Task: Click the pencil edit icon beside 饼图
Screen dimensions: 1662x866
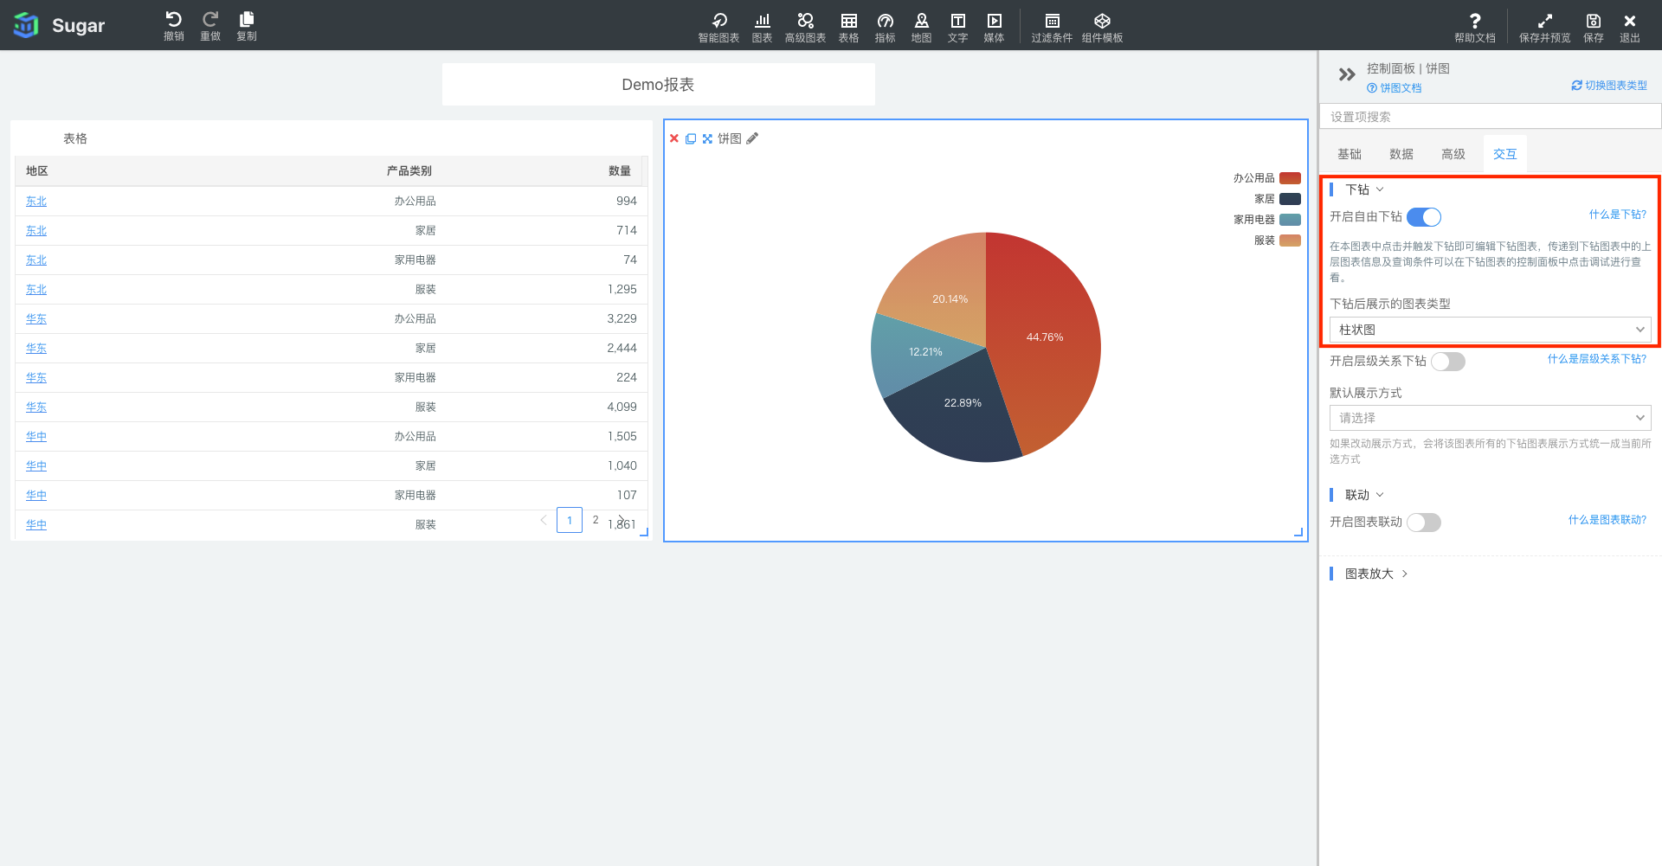Action: click(x=752, y=138)
